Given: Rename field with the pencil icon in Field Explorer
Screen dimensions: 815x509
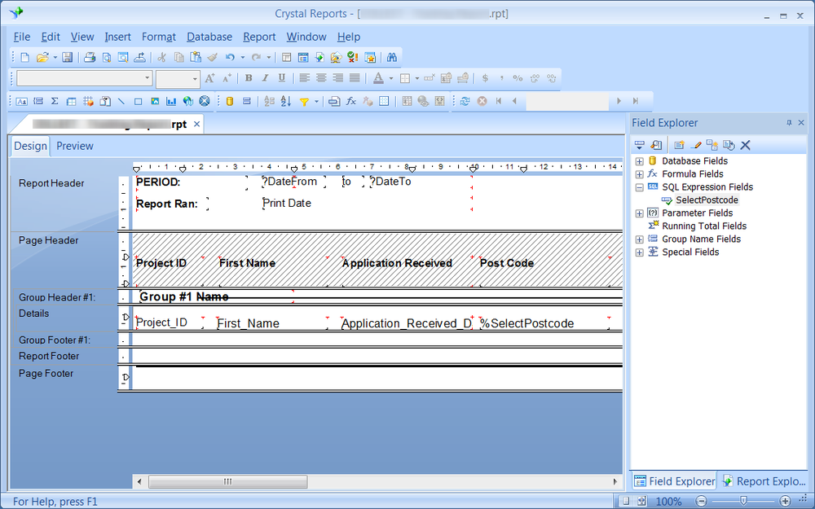Looking at the screenshot, I should 696,146.
